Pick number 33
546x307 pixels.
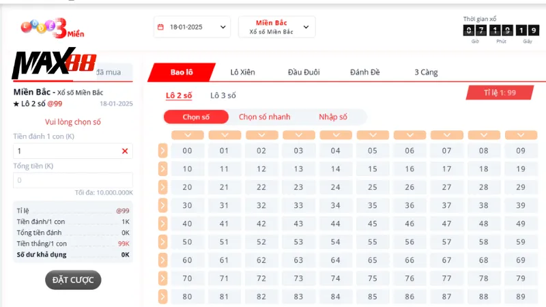[298, 205]
